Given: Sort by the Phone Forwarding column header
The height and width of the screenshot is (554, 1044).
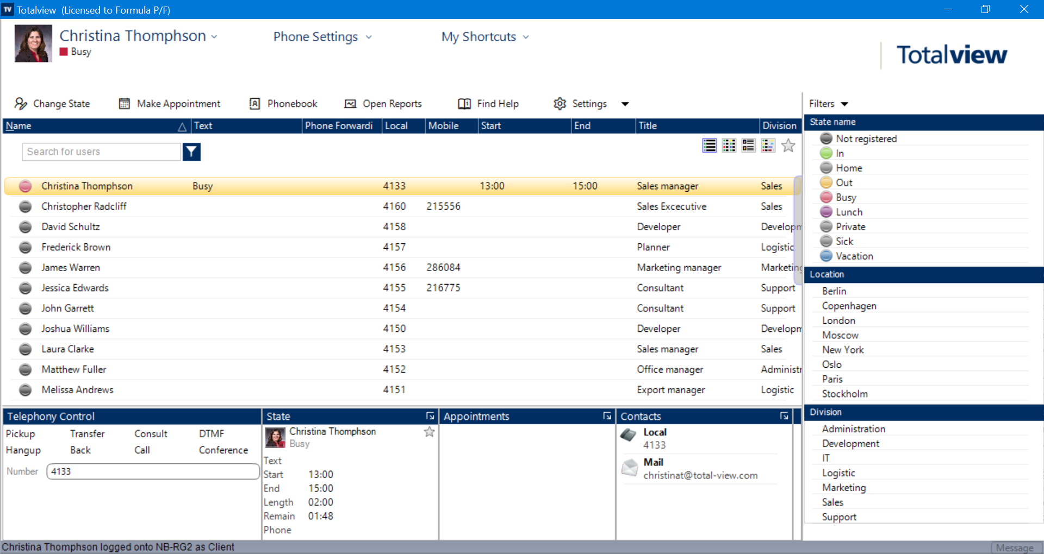Looking at the screenshot, I should [341, 126].
